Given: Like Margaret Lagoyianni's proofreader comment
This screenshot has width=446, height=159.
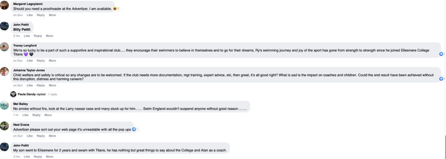Looking at the screenshot, I should pyautogui.click(x=30, y=15).
